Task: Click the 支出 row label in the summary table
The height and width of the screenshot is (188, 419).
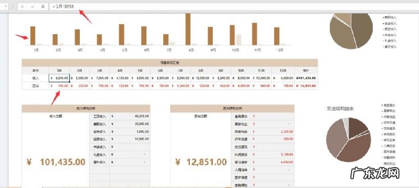Action: tap(35, 86)
